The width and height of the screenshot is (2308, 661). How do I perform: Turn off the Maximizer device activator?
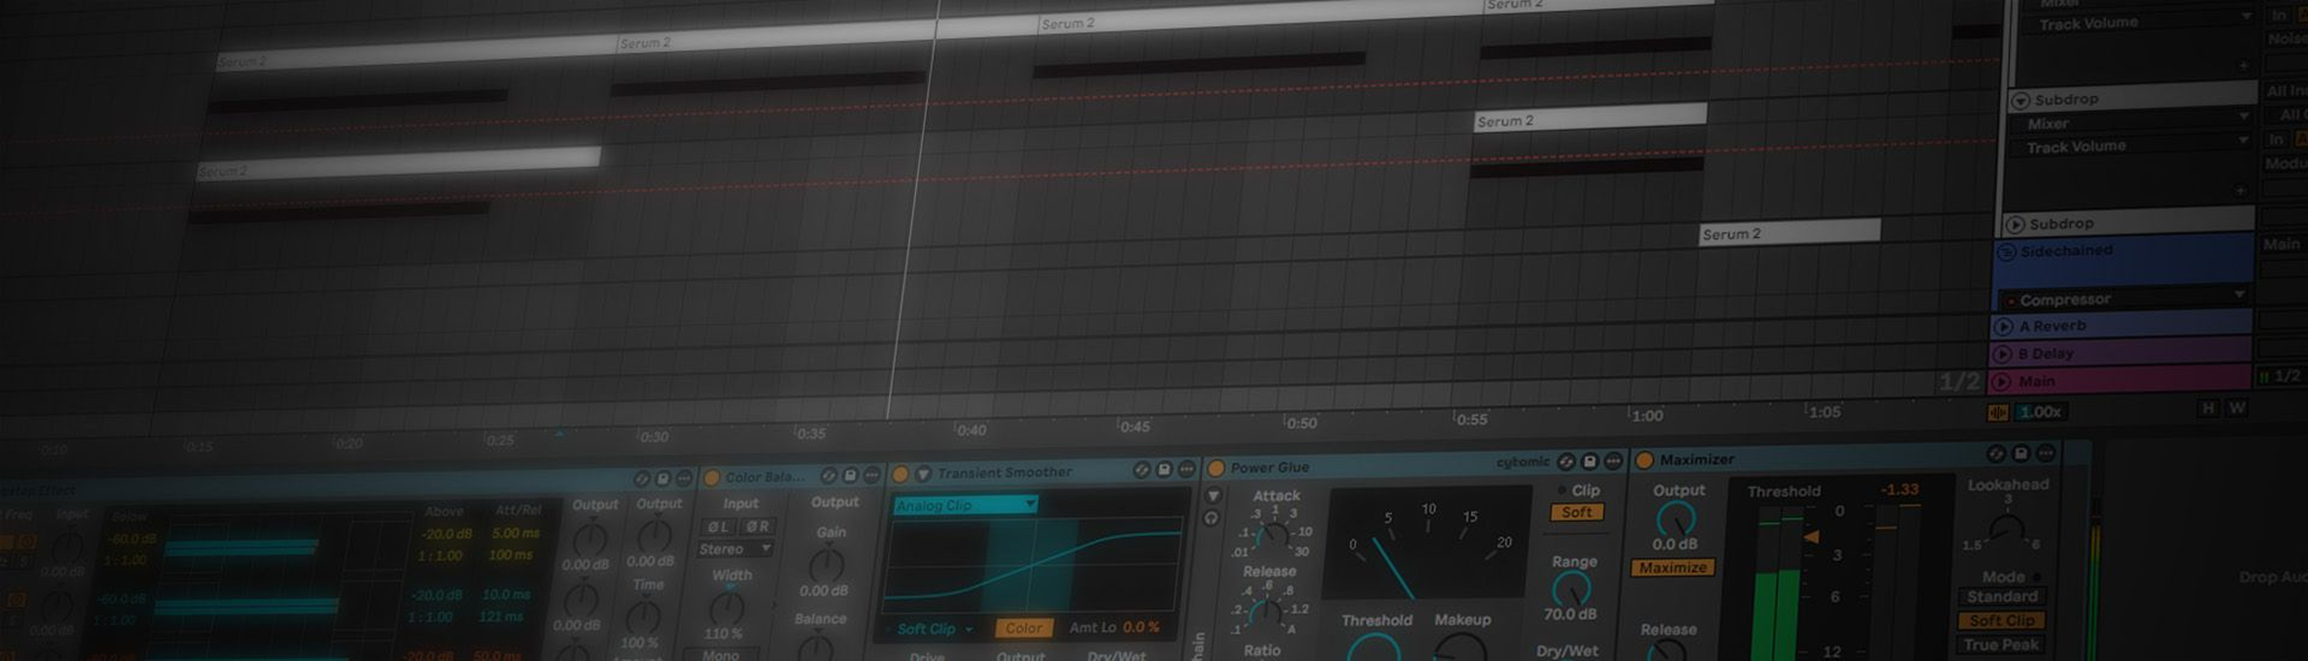click(1644, 459)
